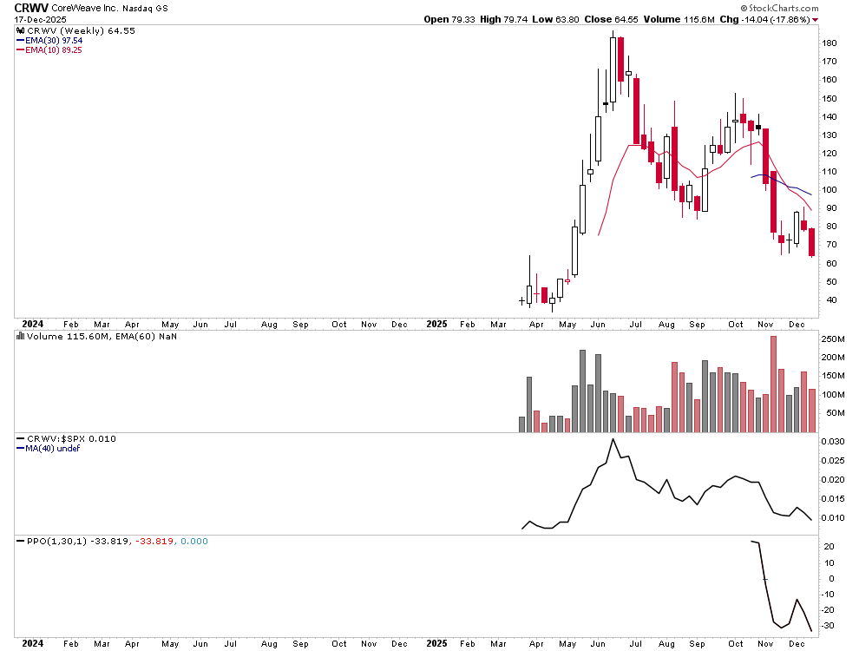Click the Volume 115.6M header value
Viewport: 859px width, 651px height.
tap(679, 19)
